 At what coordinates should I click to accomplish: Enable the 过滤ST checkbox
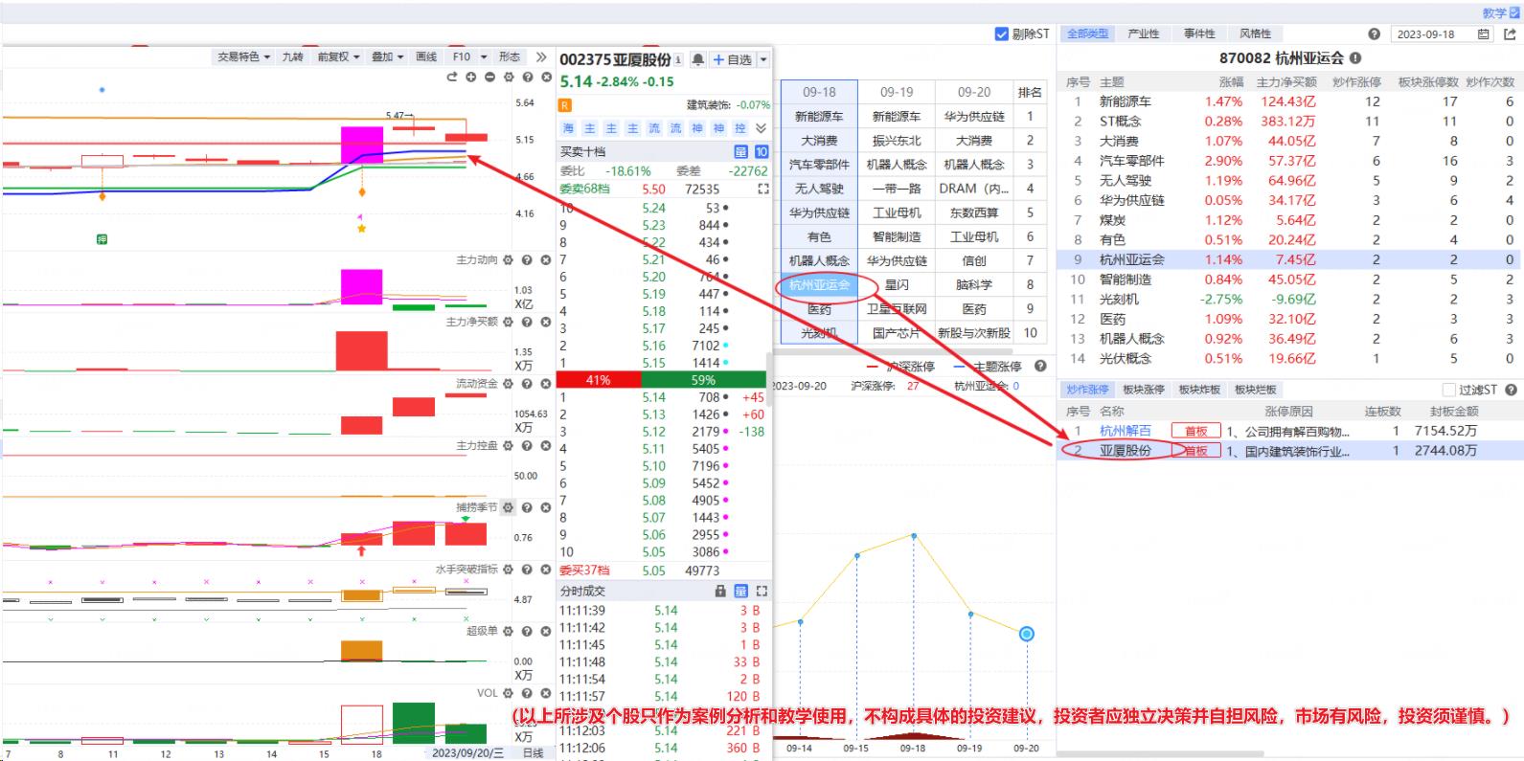click(1449, 391)
